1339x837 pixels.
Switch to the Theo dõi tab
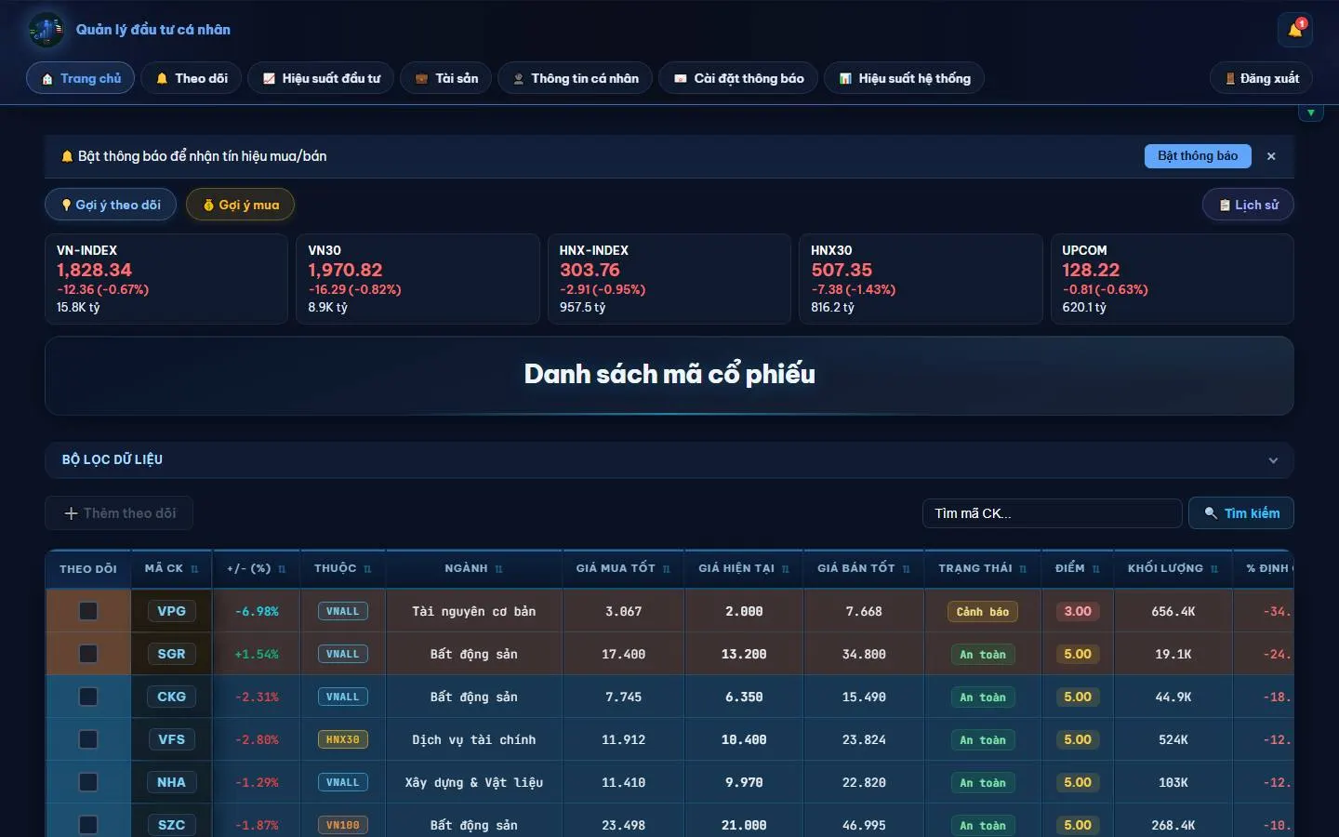click(192, 78)
